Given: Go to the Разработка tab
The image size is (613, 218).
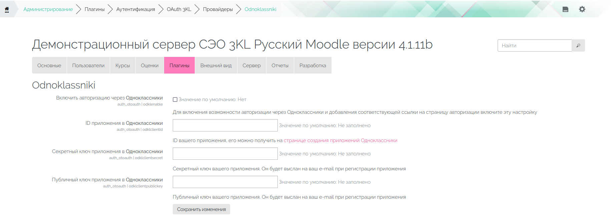Looking at the screenshot, I should pos(313,66).
